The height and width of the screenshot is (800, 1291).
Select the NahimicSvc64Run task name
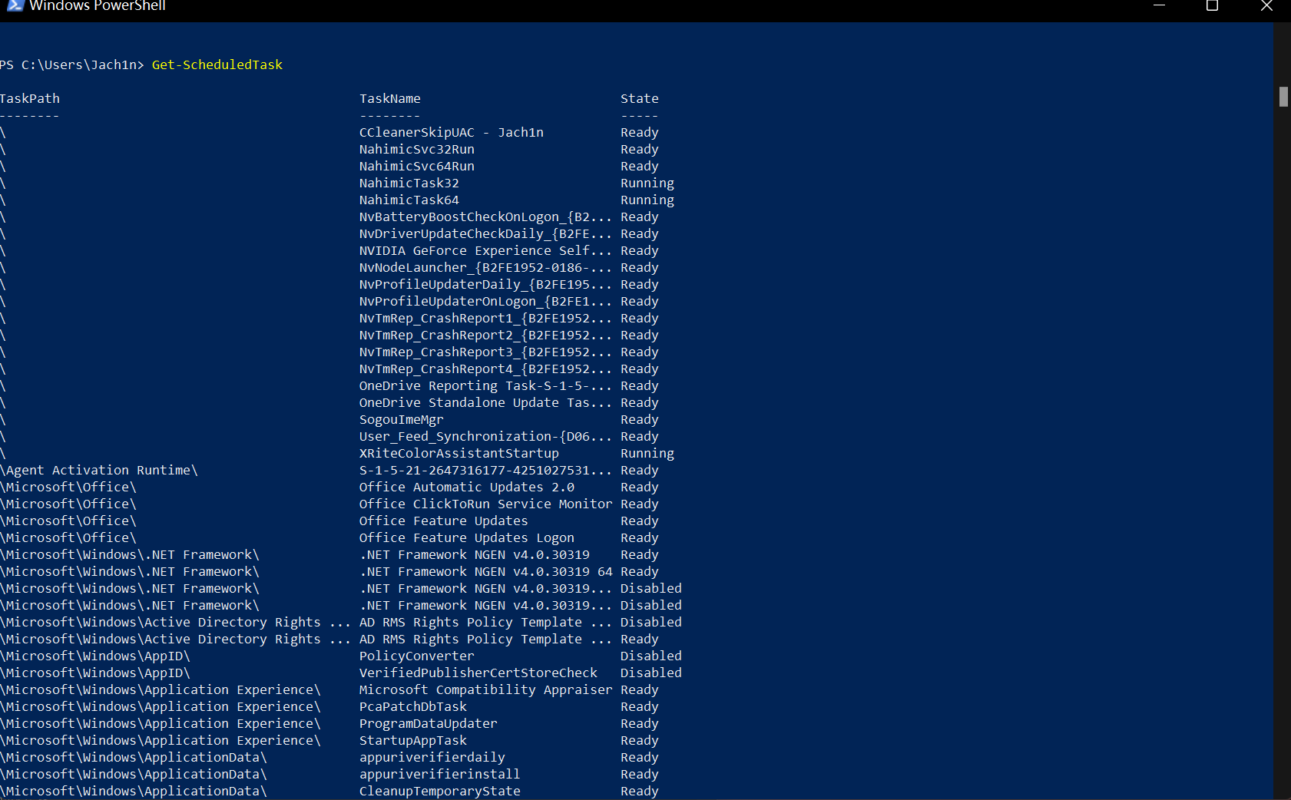(417, 166)
